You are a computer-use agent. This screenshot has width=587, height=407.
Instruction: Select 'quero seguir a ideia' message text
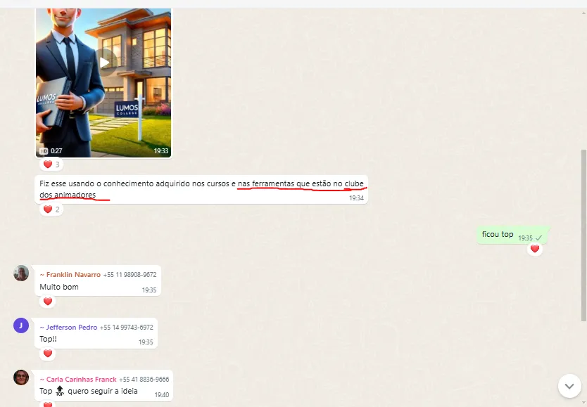pos(103,391)
